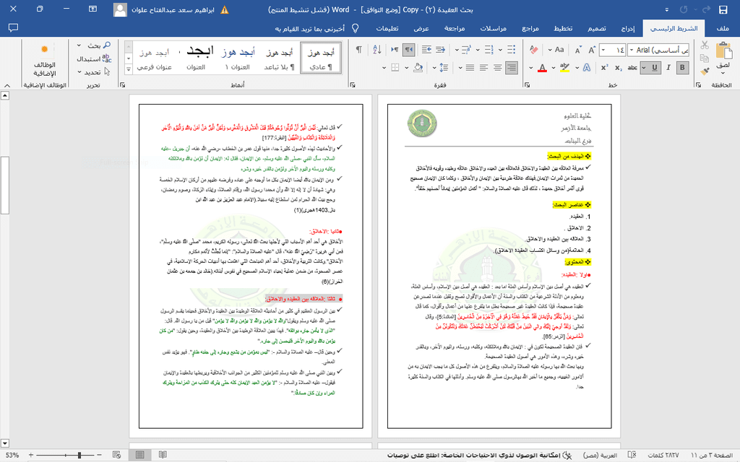The image size is (740, 462).
Task: Open Add-ins (الوظائف الإضافية) button
Action: tap(45, 61)
